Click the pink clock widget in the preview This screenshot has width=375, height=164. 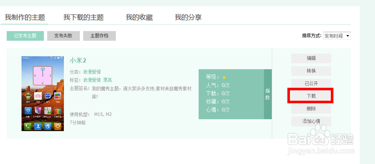click(43, 76)
